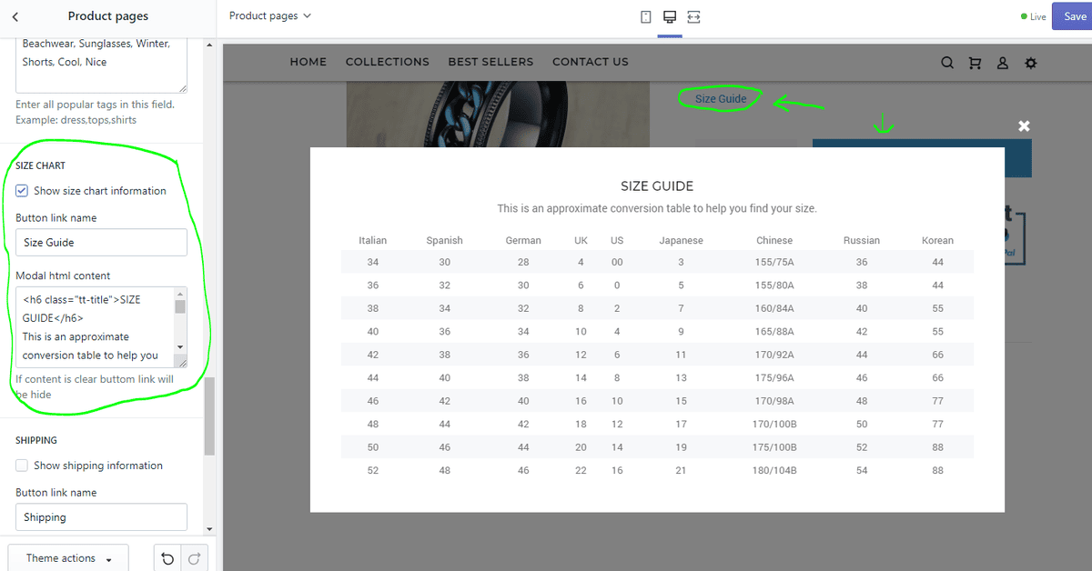This screenshot has height=571, width=1092.
Task: Select the Spanish column header
Action: pos(444,241)
